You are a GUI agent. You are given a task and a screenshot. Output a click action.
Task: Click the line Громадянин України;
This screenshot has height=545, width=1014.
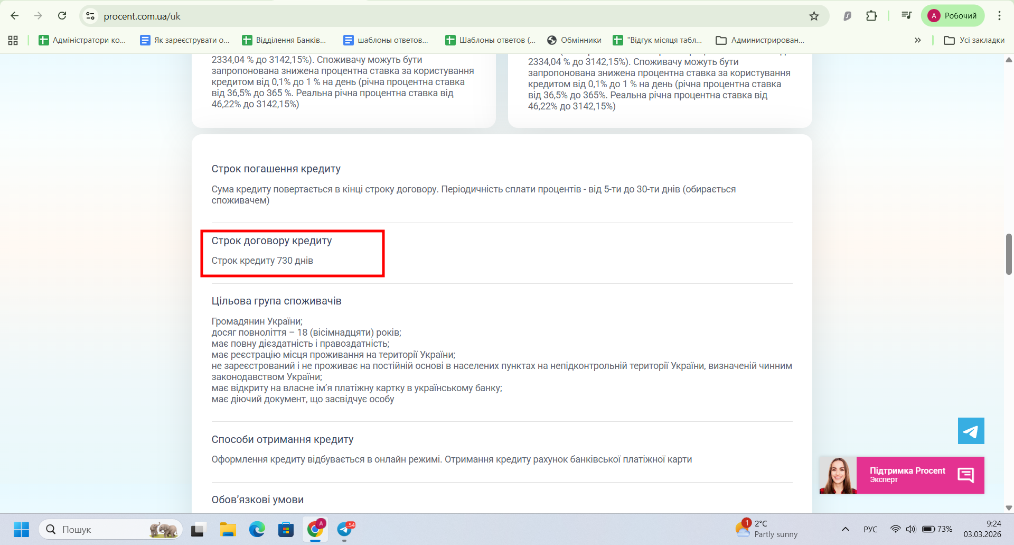pyautogui.click(x=257, y=321)
